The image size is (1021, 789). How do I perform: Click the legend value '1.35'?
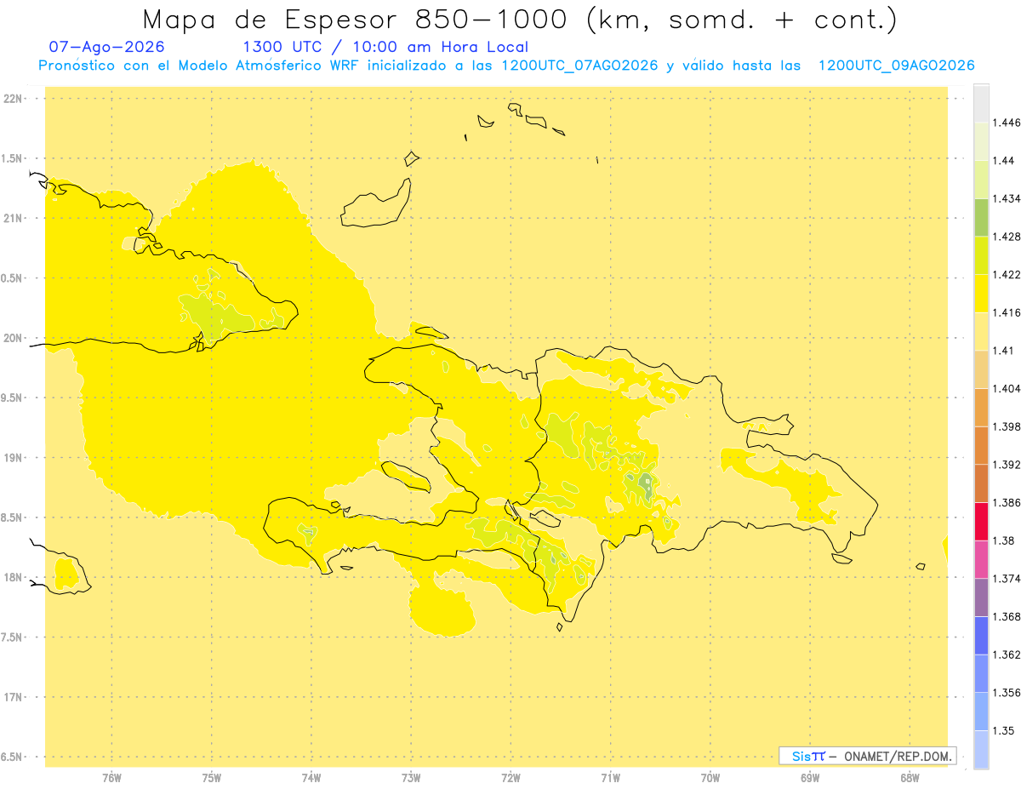point(1004,730)
